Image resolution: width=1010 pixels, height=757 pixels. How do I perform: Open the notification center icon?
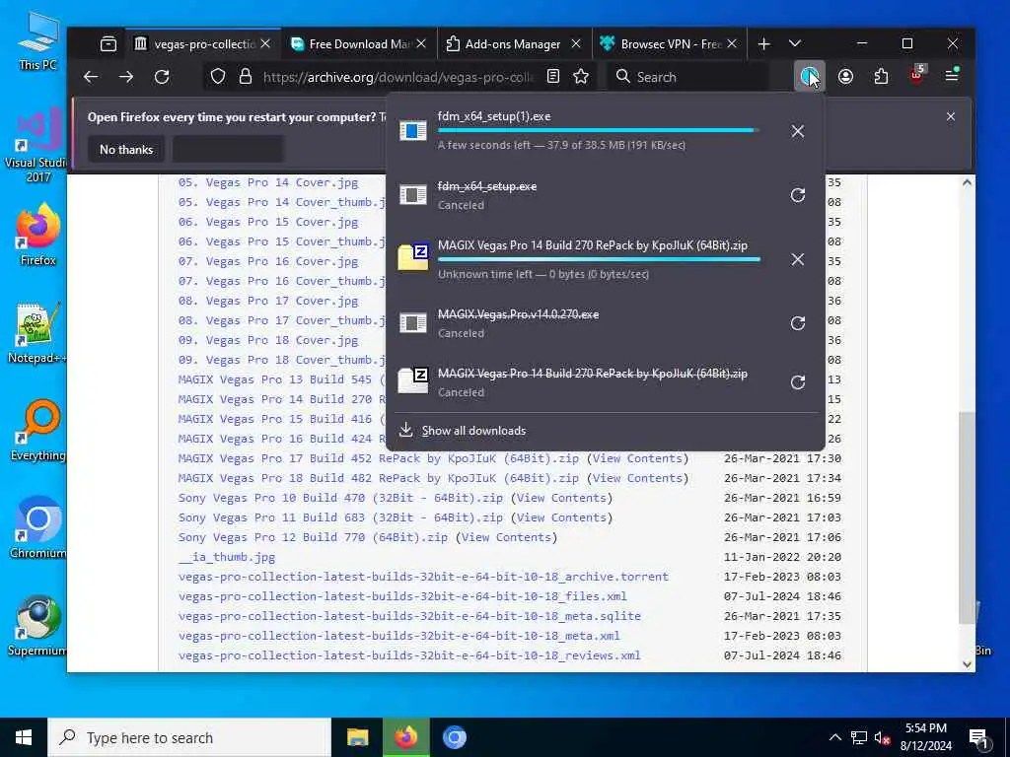tap(979, 738)
